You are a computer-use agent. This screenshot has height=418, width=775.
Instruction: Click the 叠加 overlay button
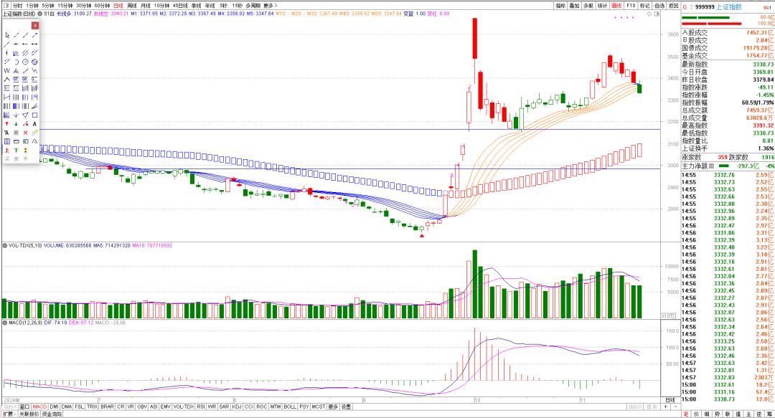tap(574, 6)
